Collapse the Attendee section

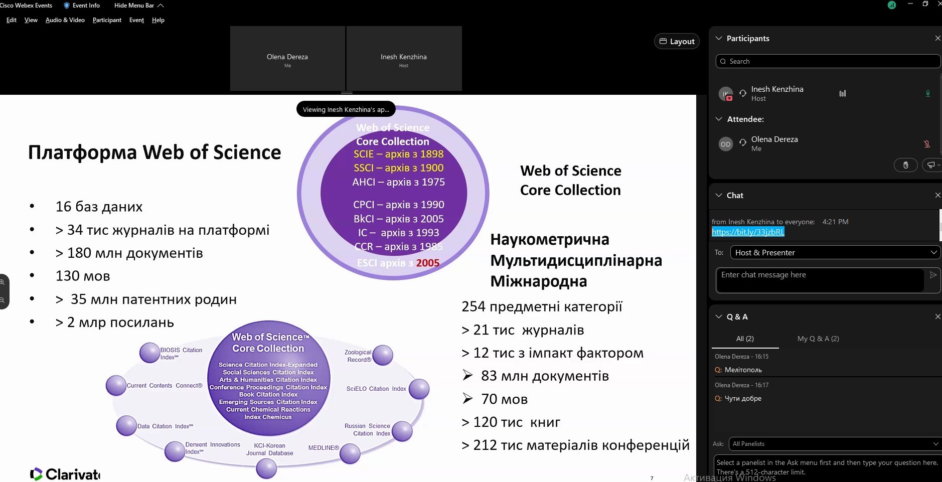[719, 119]
